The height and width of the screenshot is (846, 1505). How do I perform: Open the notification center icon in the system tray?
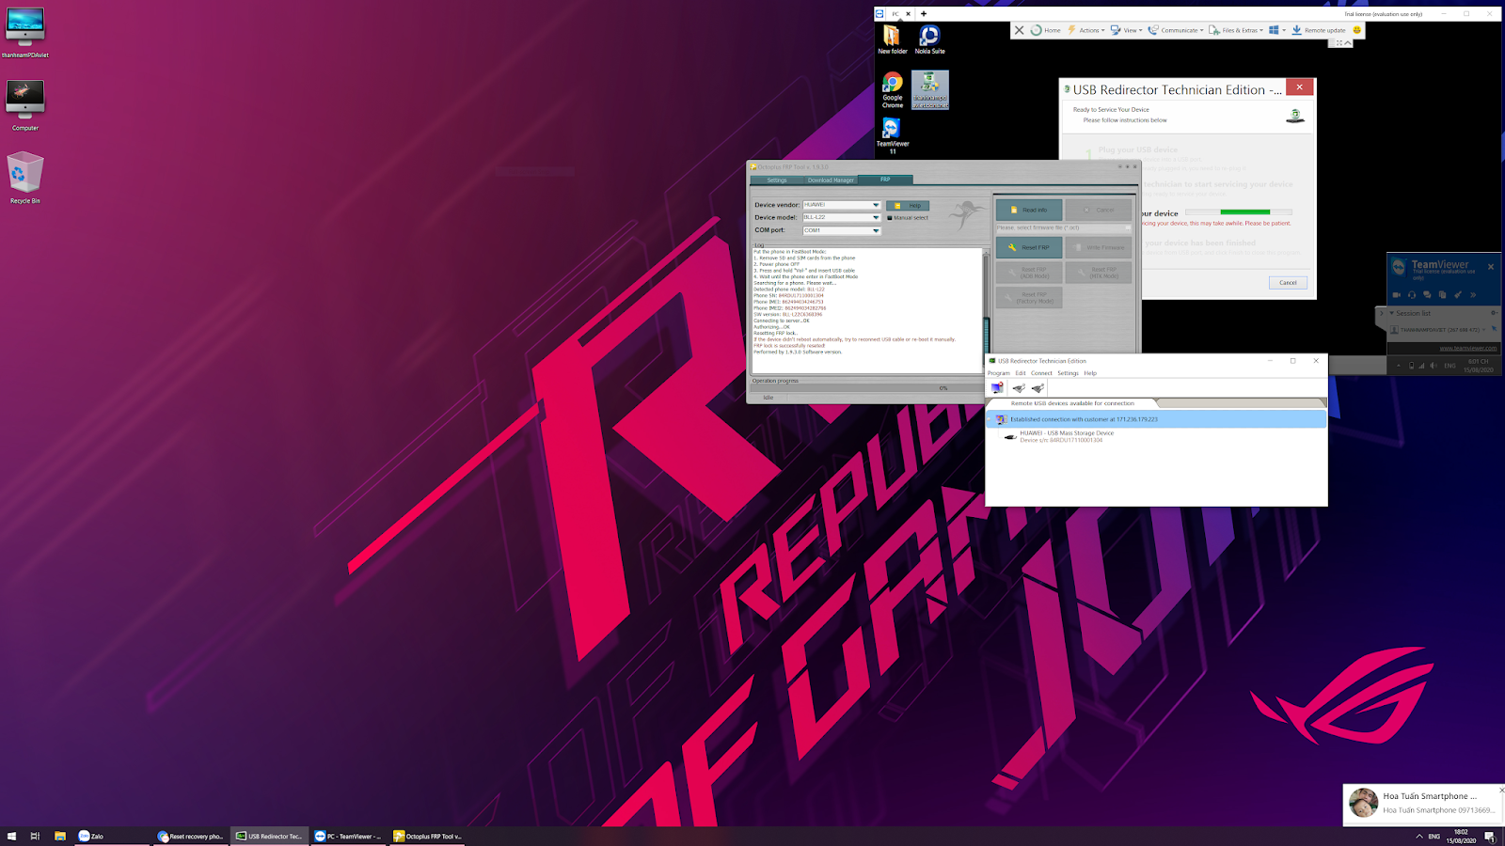pyautogui.click(x=1489, y=837)
